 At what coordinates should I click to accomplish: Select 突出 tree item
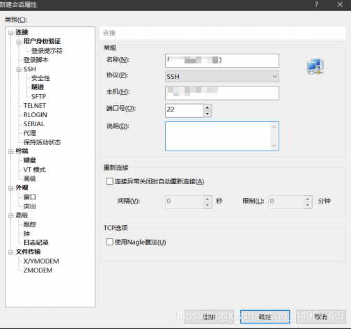point(30,206)
